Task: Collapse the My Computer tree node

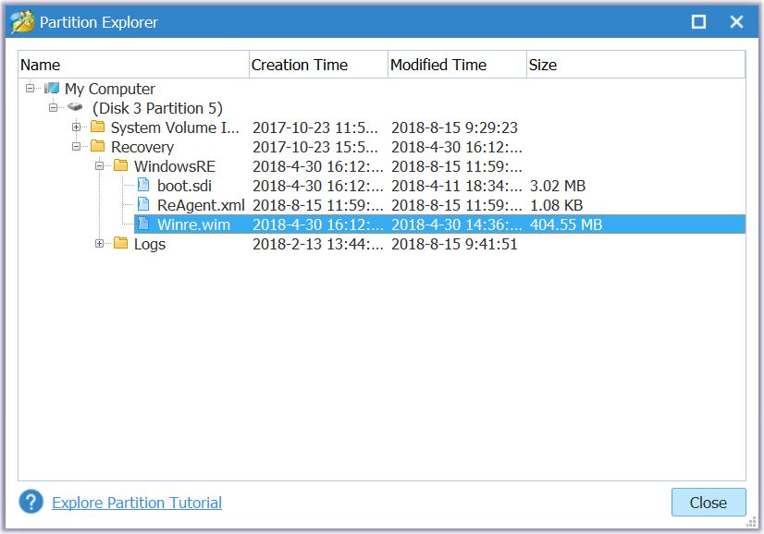Action: (x=31, y=88)
